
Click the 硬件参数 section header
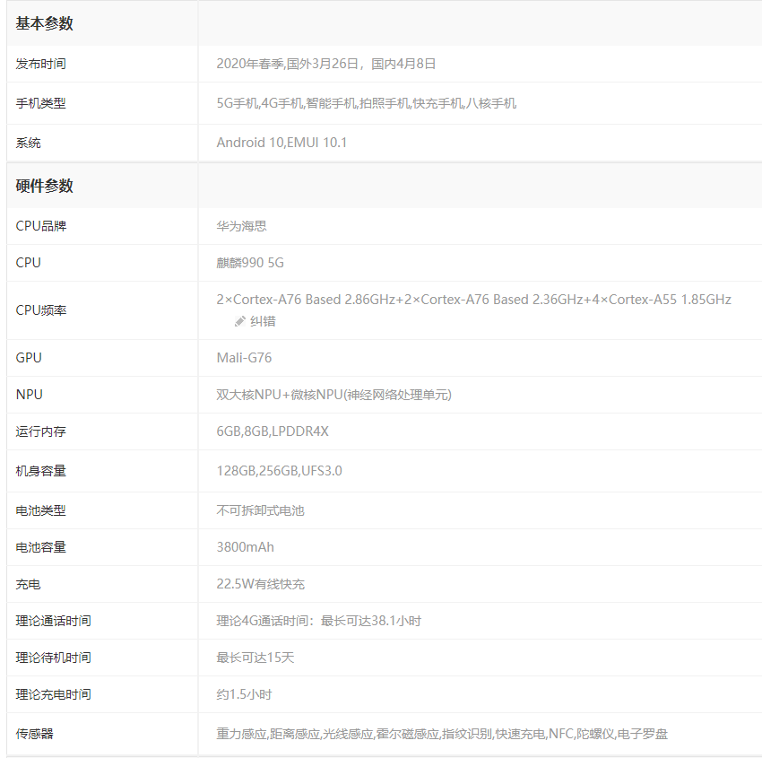coord(45,187)
